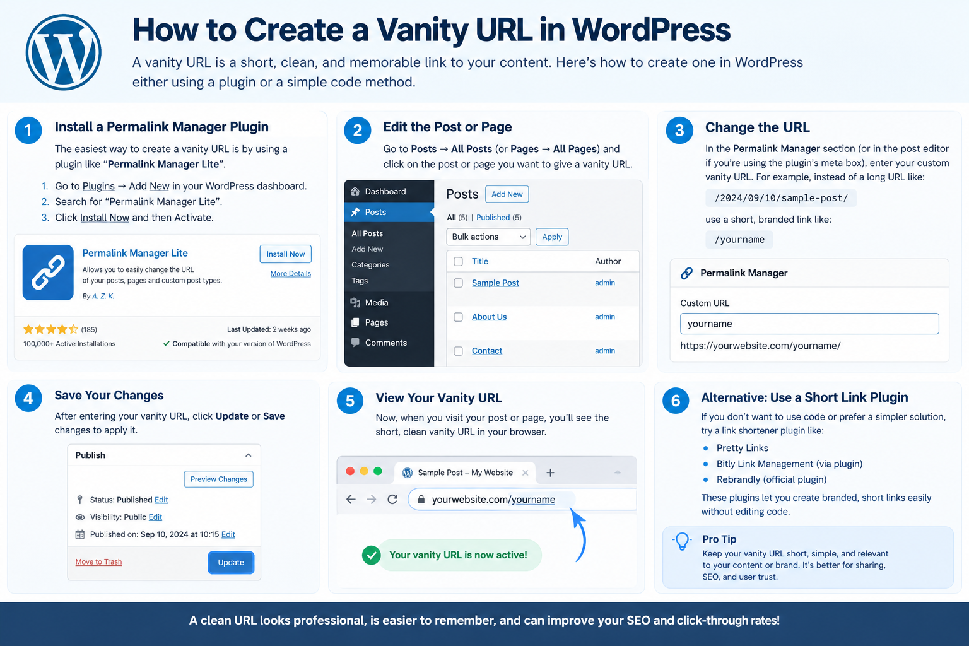969x646 pixels.
Task: Click the Author column header
Action: click(608, 261)
